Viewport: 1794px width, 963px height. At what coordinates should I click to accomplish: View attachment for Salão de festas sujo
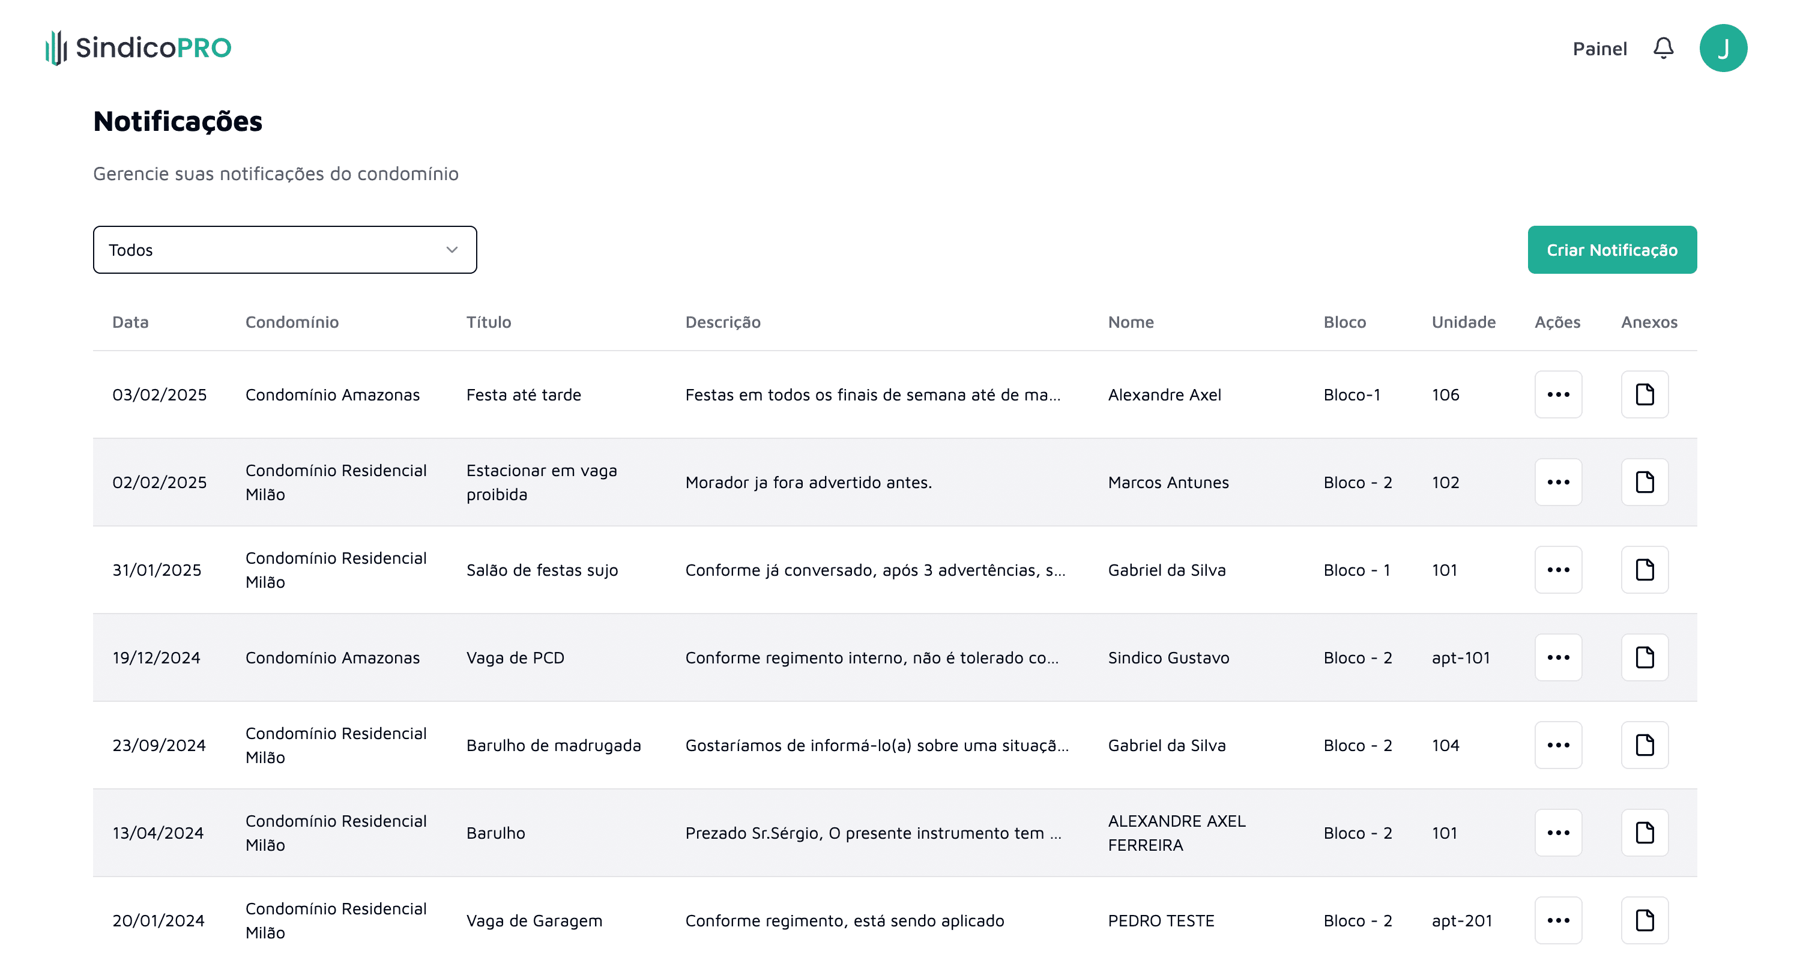click(1644, 570)
